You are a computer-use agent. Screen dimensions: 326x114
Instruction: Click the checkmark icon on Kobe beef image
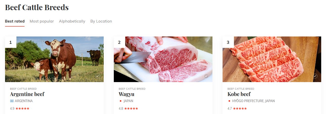315,76
